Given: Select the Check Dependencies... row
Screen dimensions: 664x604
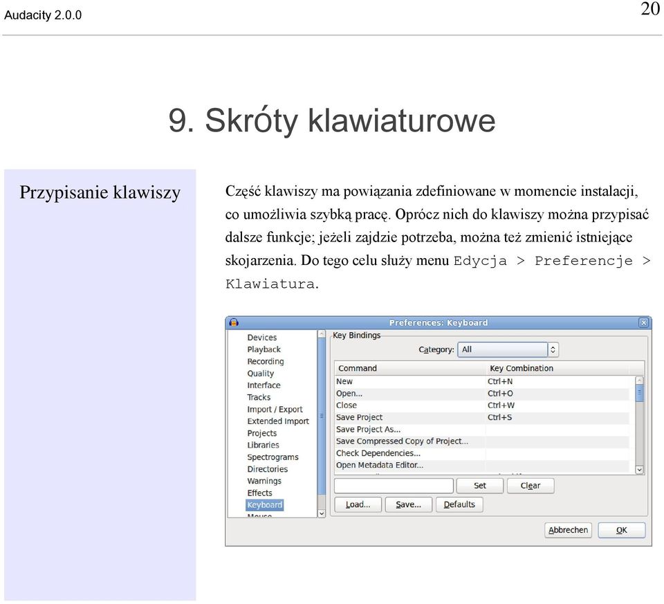Looking at the screenshot, I should (482, 452).
